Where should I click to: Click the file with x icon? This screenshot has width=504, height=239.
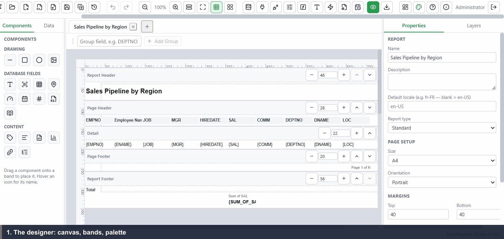(26, 7)
